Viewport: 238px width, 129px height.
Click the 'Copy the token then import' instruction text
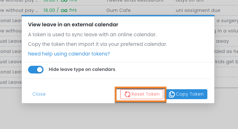point(97,44)
